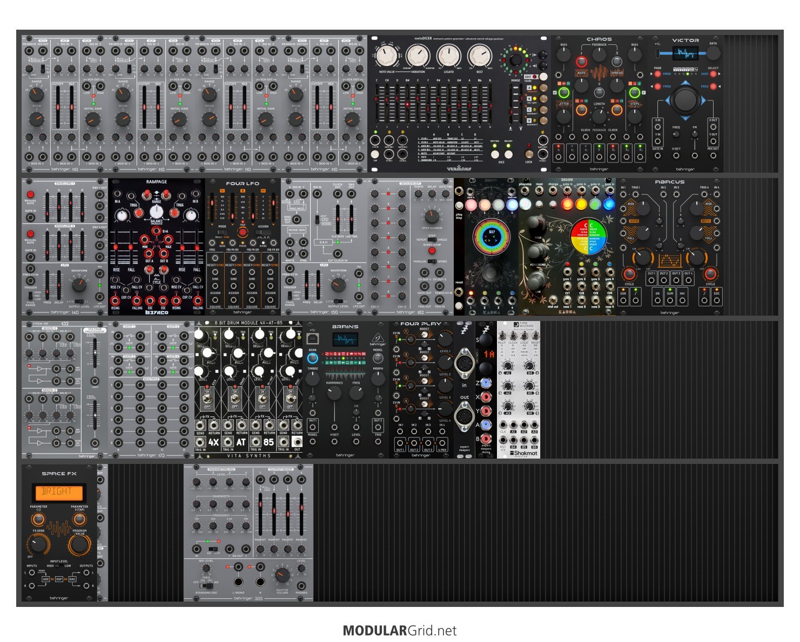Click the Victor down arrow labeled D
Viewport: 800px width, 642px height.
coord(685,118)
